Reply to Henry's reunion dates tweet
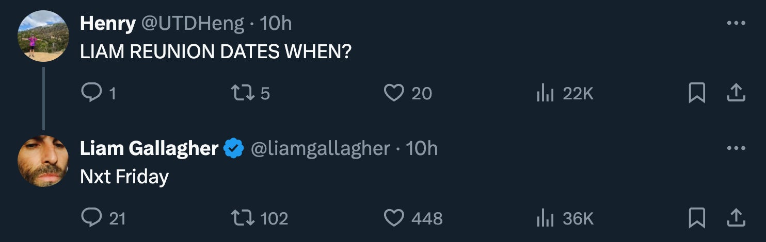The image size is (766, 242). pos(91,93)
